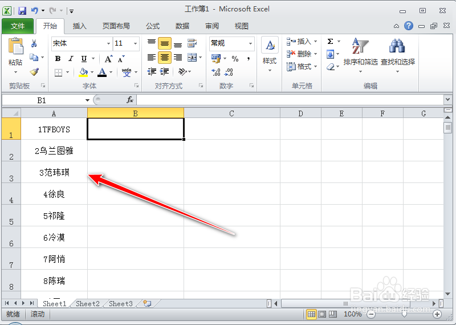Decrease font size with small A icon
This screenshot has width=456, height=325.
[121, 59]
